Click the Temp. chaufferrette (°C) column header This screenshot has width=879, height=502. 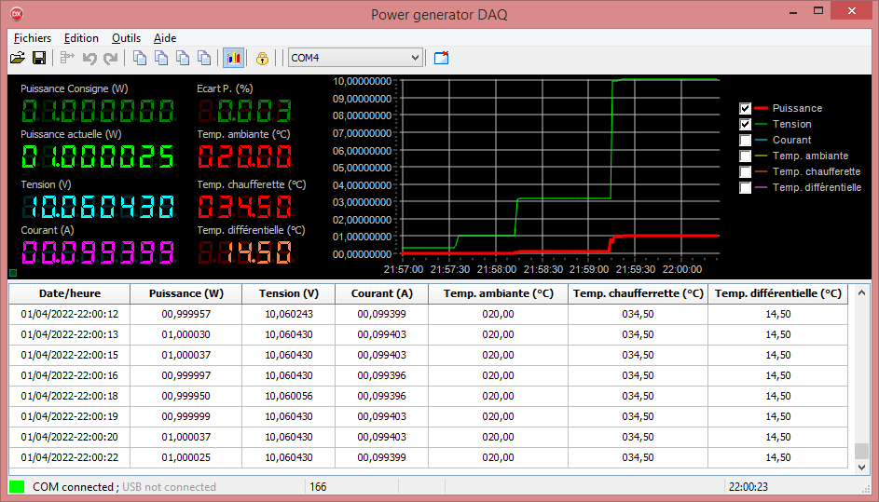point(638,293)
